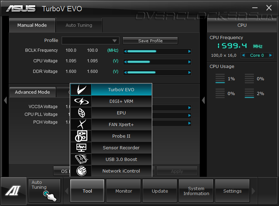Click the Network iControl icon
The image size is (279, 206).
point(81,171)
